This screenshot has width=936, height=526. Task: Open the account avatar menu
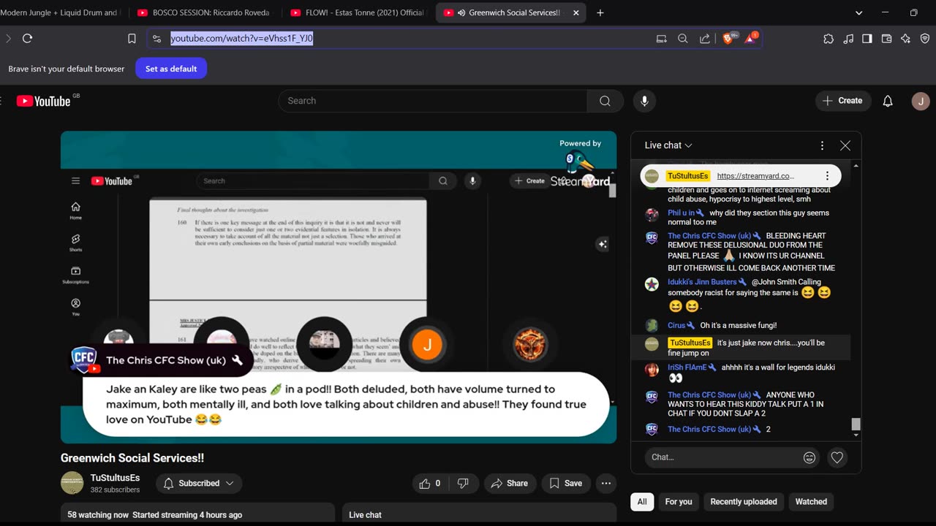[x=921, y=101]
